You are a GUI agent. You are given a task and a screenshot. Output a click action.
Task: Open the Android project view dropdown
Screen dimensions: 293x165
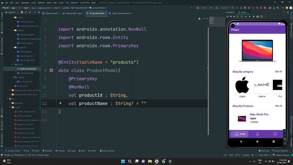(x=12, y=12)
